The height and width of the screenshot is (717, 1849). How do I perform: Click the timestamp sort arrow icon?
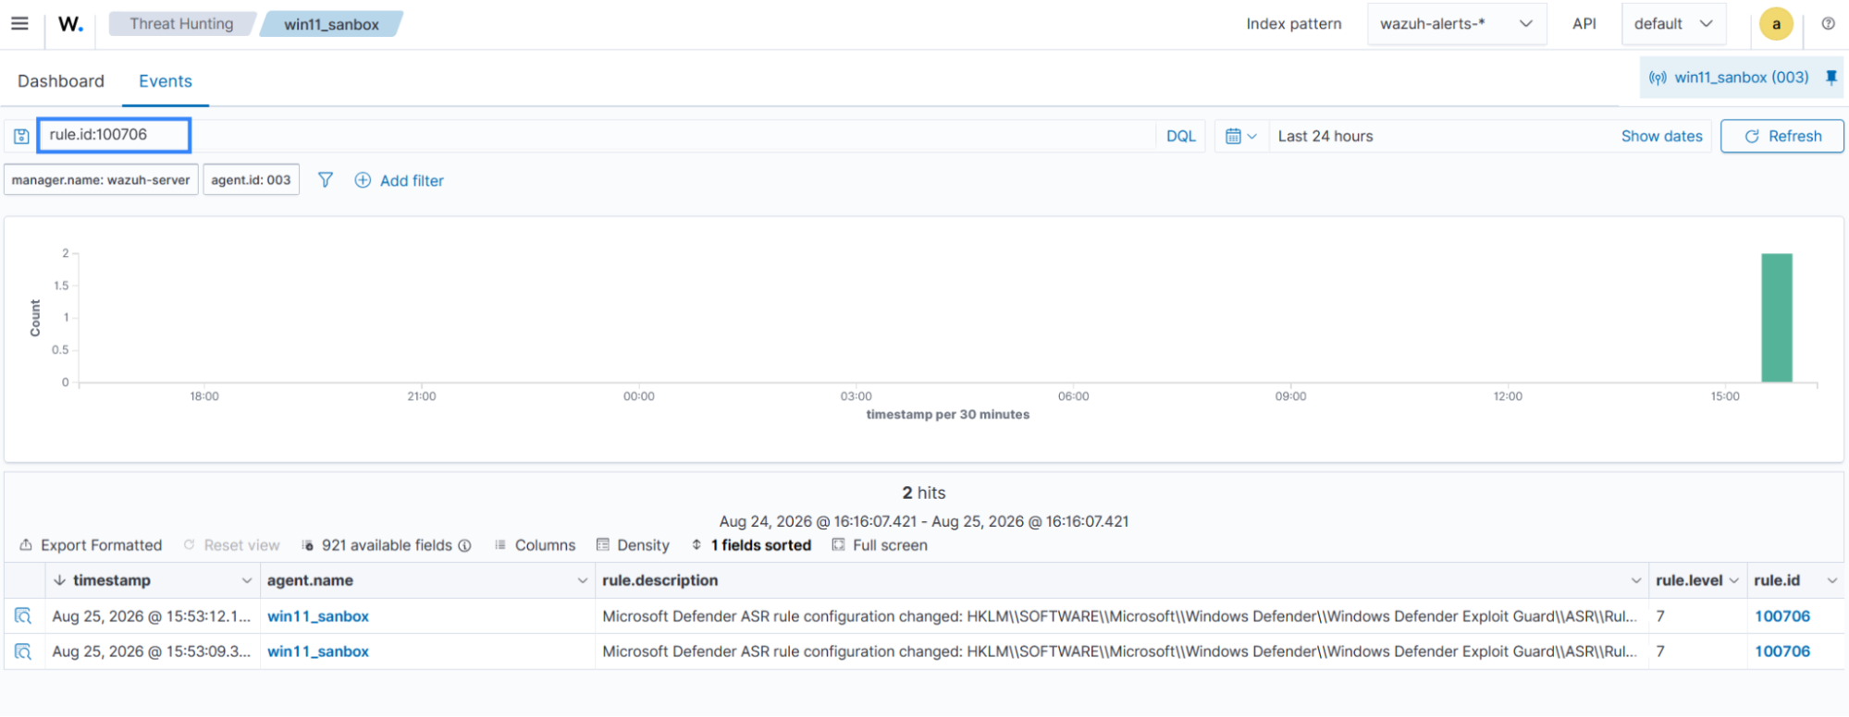(59, 580)
